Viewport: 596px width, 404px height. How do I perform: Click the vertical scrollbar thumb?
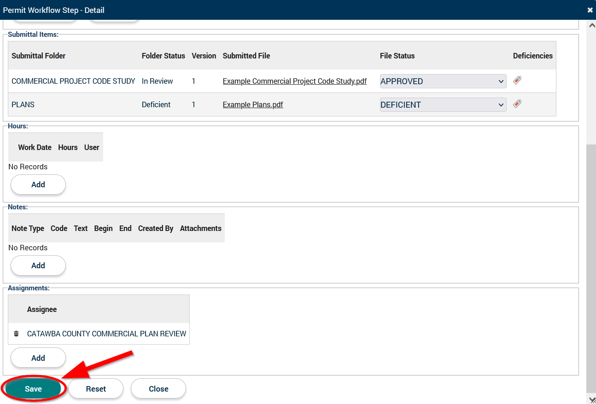tap(590, 267)
